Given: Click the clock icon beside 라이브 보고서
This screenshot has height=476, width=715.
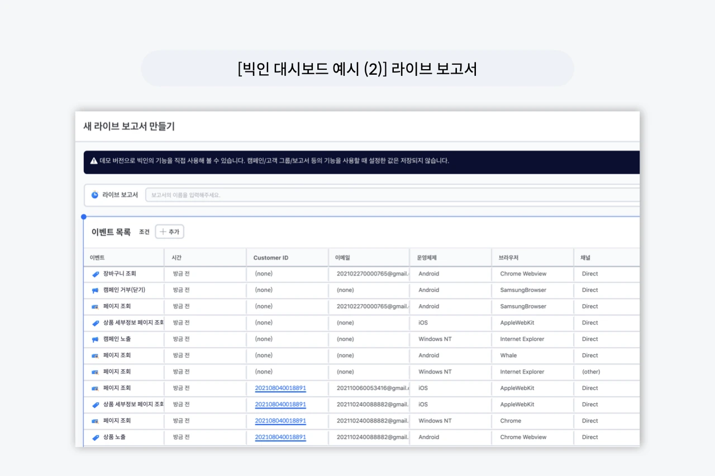Looking at the screenshot, I should coord(95,195).
